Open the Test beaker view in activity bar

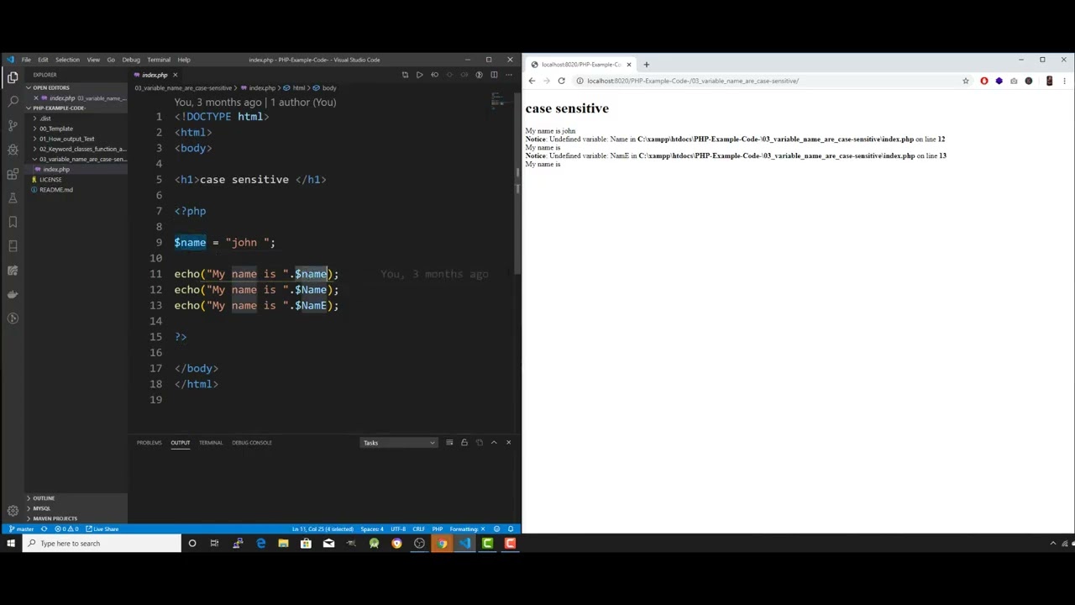[x=13, y=197]
